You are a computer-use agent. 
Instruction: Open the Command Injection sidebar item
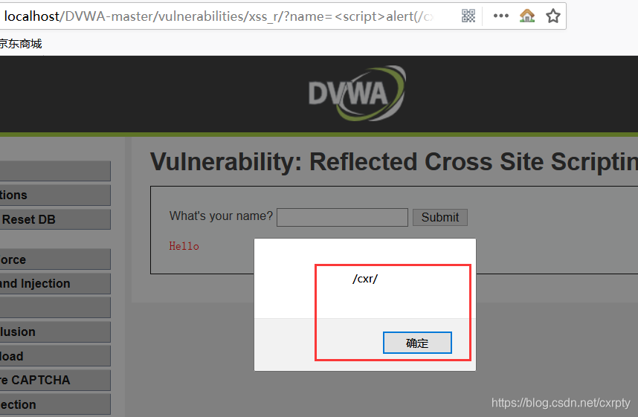pos(55,283)
